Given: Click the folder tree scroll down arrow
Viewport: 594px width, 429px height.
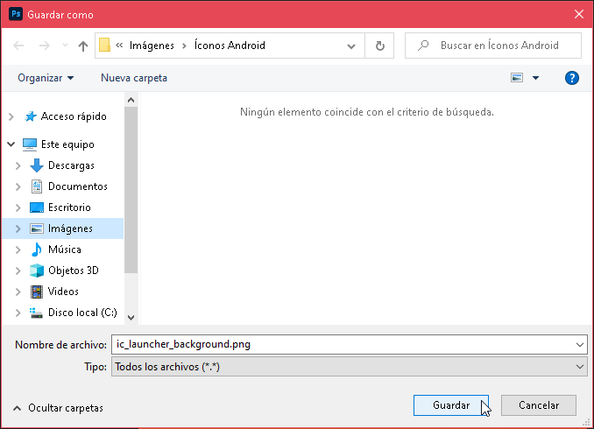Looking at the screenshot, I should 131,317.
